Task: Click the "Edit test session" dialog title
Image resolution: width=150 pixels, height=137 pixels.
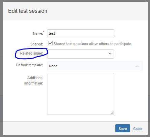Action: [28, 11]
